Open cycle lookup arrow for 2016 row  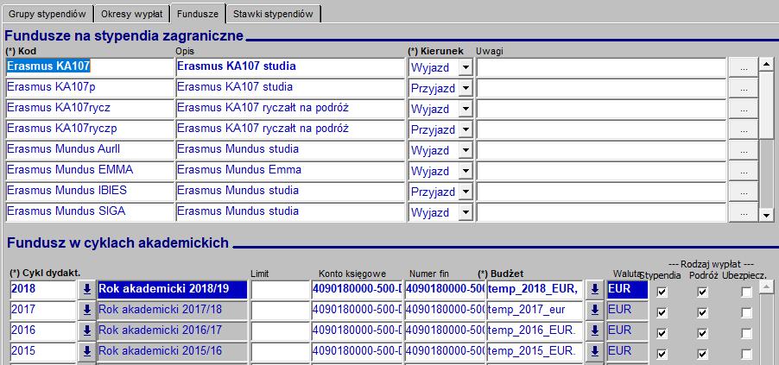coord(87,331)
